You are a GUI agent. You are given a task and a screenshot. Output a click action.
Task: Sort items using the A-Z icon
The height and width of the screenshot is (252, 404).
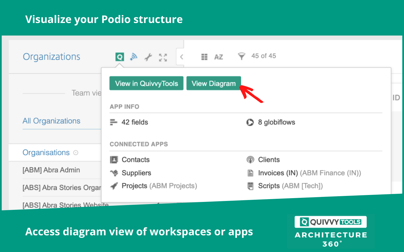(x=218, y=57)
